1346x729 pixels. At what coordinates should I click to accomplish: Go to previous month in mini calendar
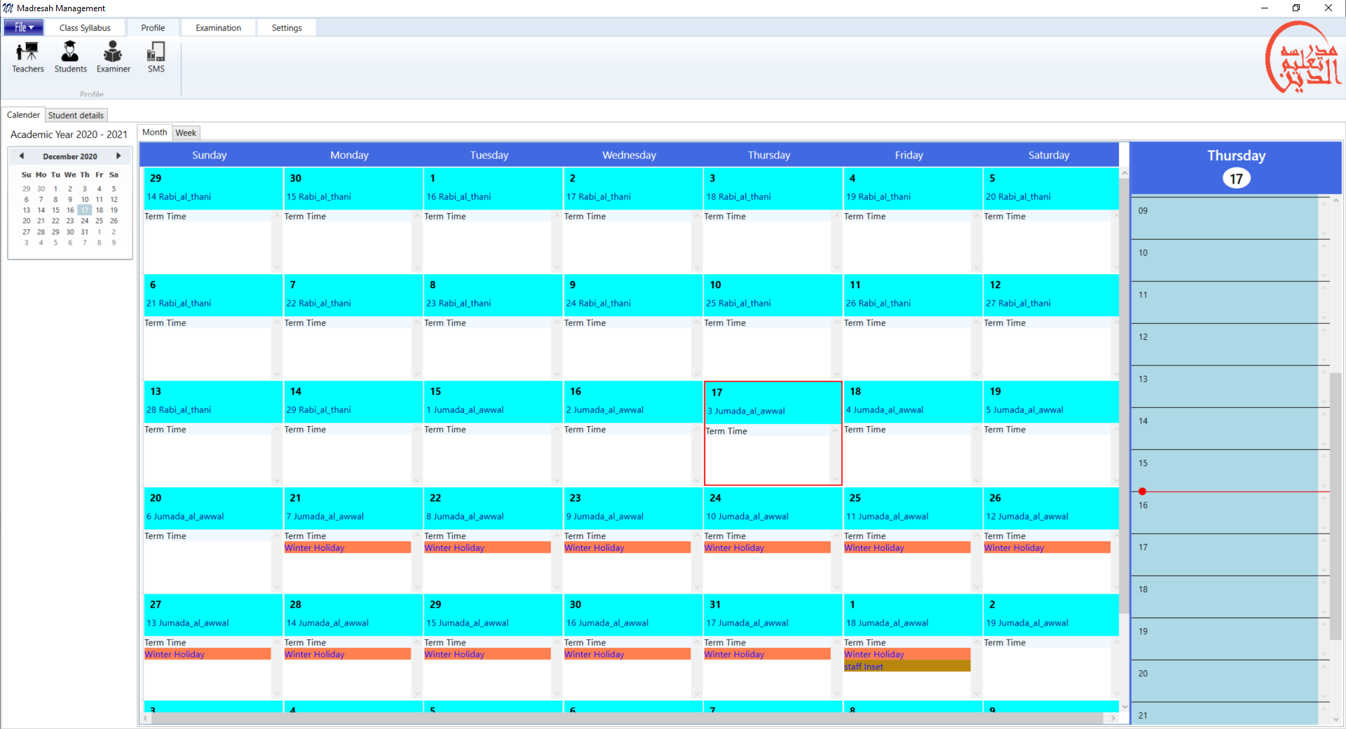click(x=22, y=156)
